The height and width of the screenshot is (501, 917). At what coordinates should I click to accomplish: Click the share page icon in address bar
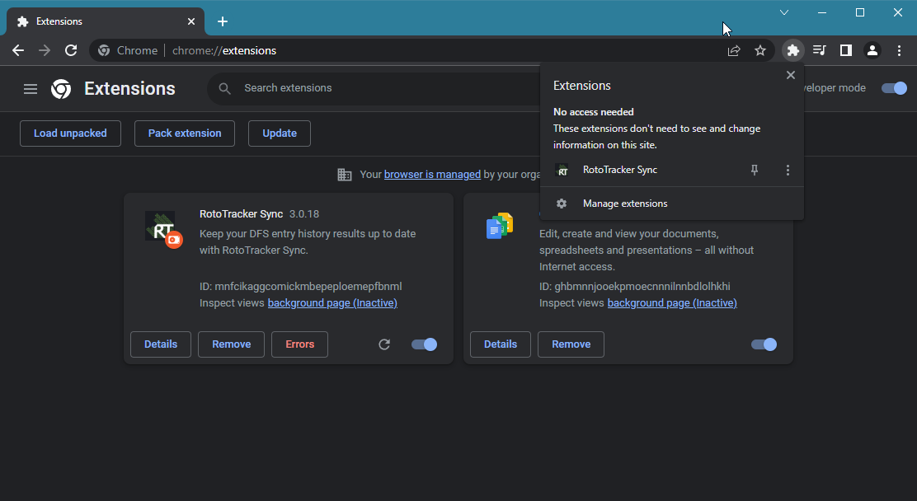734,51
